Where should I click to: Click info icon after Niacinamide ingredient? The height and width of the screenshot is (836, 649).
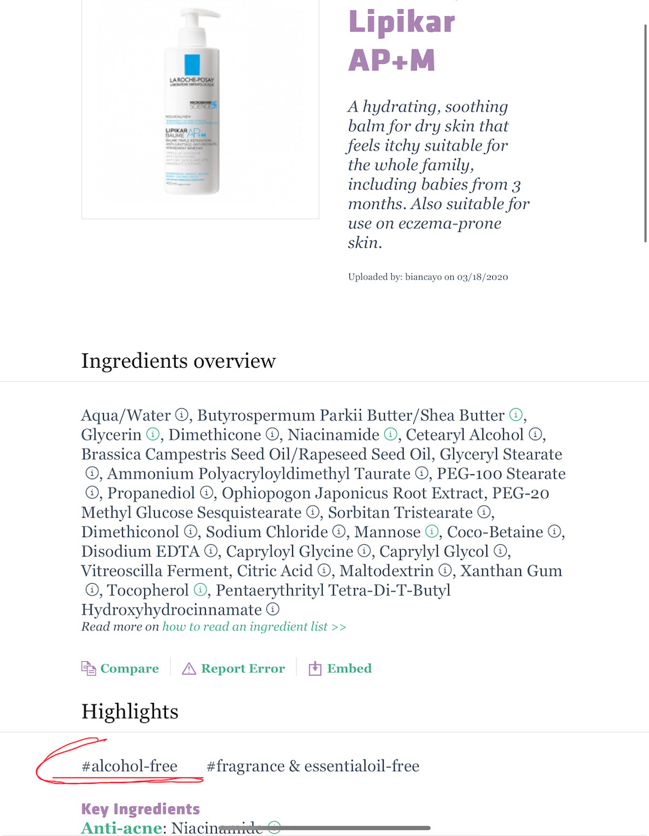pos(390,435)
